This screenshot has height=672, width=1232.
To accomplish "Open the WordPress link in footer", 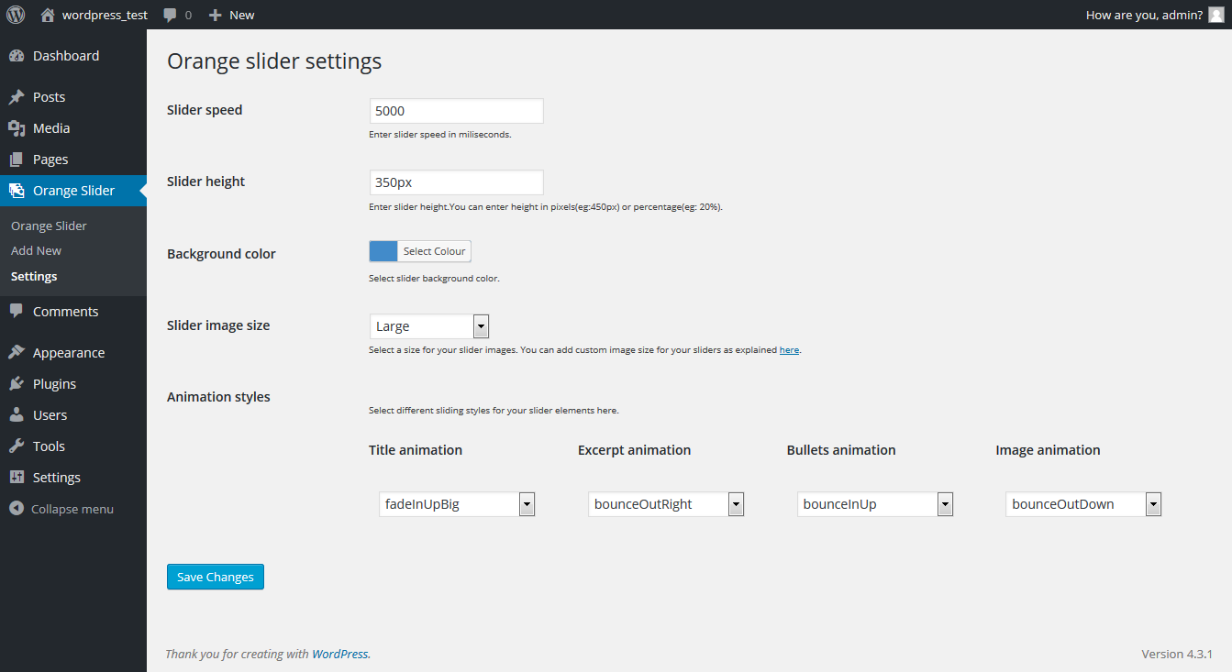I will pyautogui.click(x=339, y=654).
